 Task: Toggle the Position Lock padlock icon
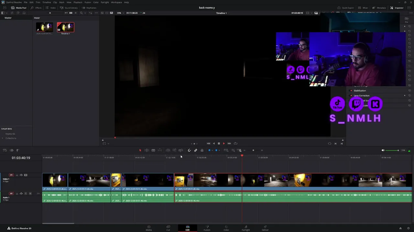[x=202, y=150]
